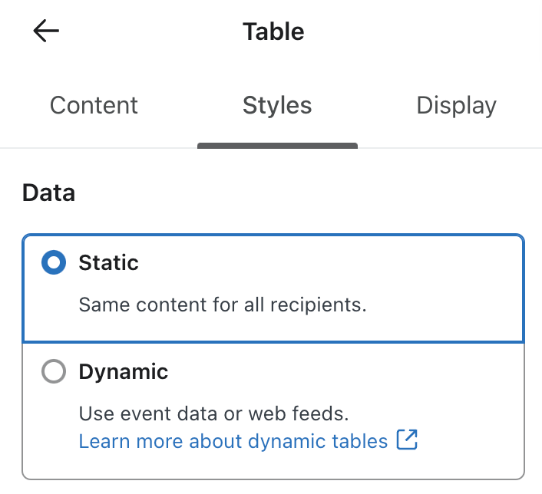Select the Static radio button
This screenshot has height=494, width=542.
click(53, 263)
